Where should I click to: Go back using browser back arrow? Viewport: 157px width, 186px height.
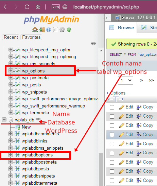5,7
